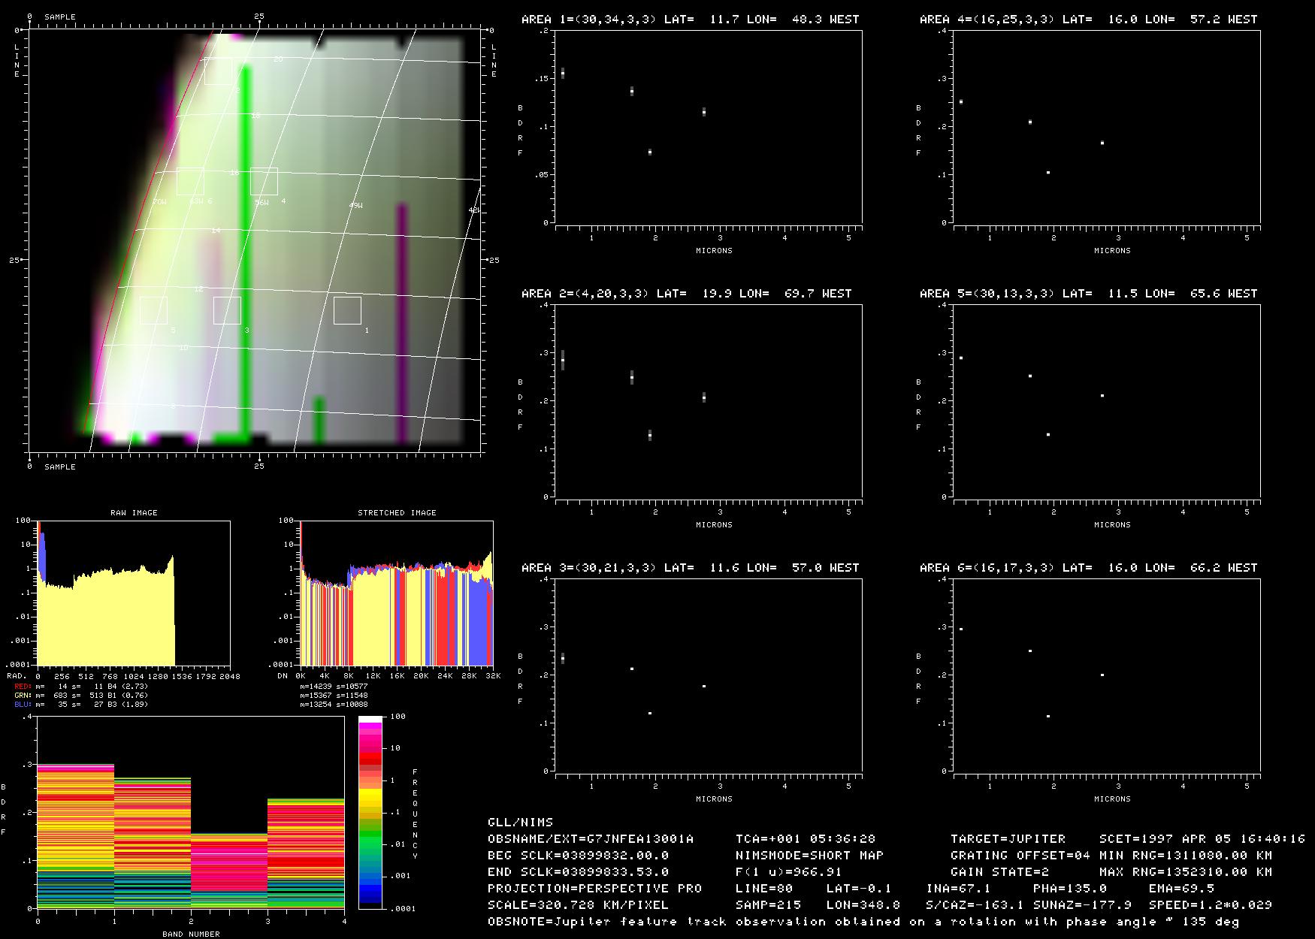Screen dimensions: 1315x939
Task: Click the Area 1 box on the map
Action: click(347, 310)
